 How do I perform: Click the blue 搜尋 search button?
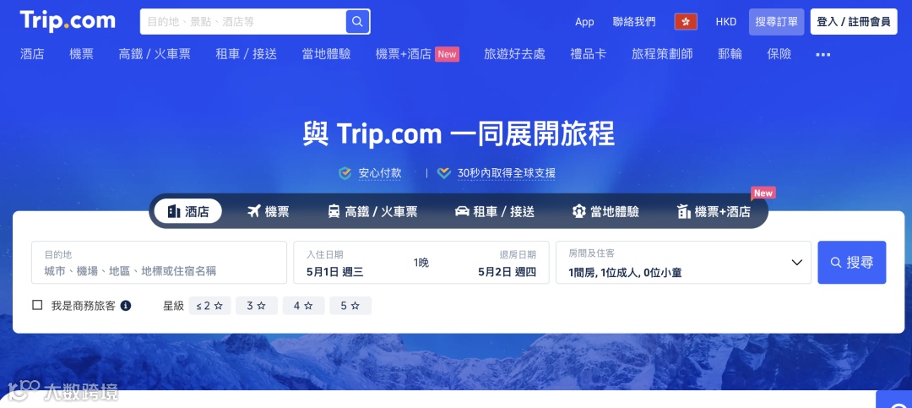coord(851,263)
